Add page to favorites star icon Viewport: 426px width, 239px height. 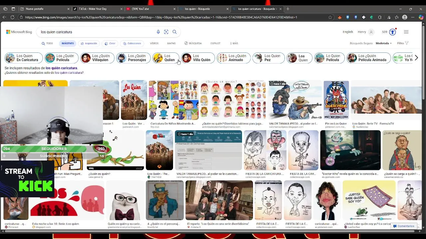[330, 17]
